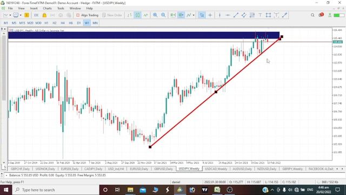Expand the templates dropdown arrow
346x195 pixels.
point(21,15)
